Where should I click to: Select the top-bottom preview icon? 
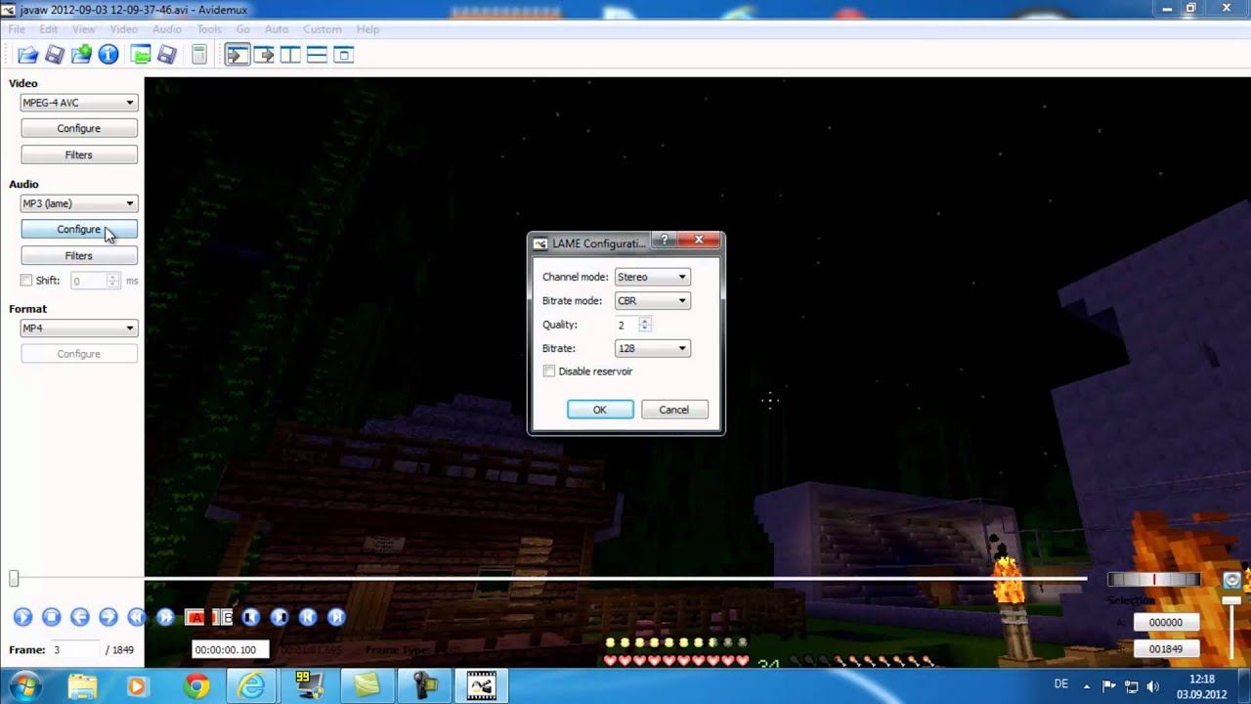pos(317,55)
